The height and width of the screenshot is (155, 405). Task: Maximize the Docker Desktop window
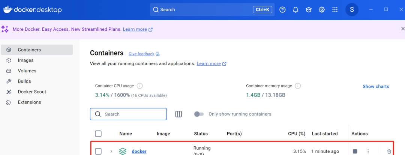tap(386, 9)
